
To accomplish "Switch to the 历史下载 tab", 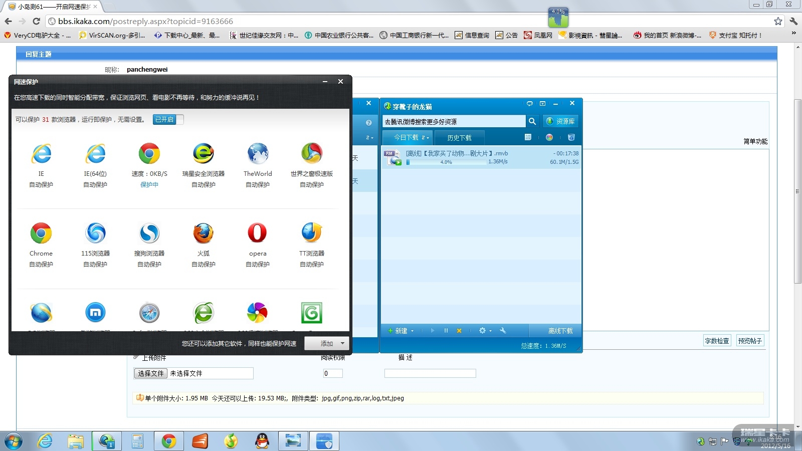I will coord(459,138).
